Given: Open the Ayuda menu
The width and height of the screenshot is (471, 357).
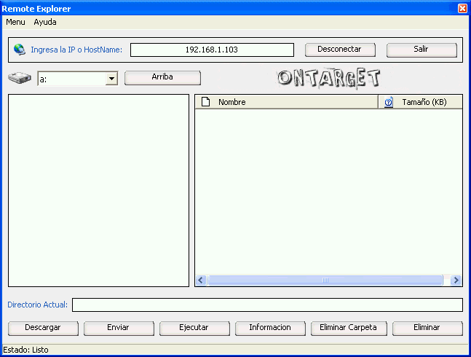Looking at the screenshot, I should point(45,22).
